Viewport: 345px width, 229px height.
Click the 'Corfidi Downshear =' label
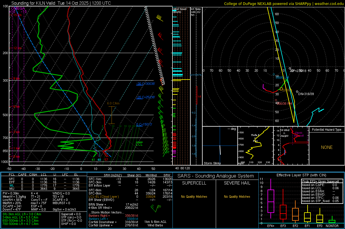(x=103, y=222)
